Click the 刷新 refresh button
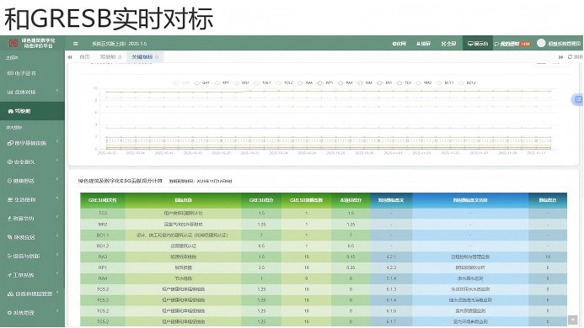584x328 pixels. (575, 57)
